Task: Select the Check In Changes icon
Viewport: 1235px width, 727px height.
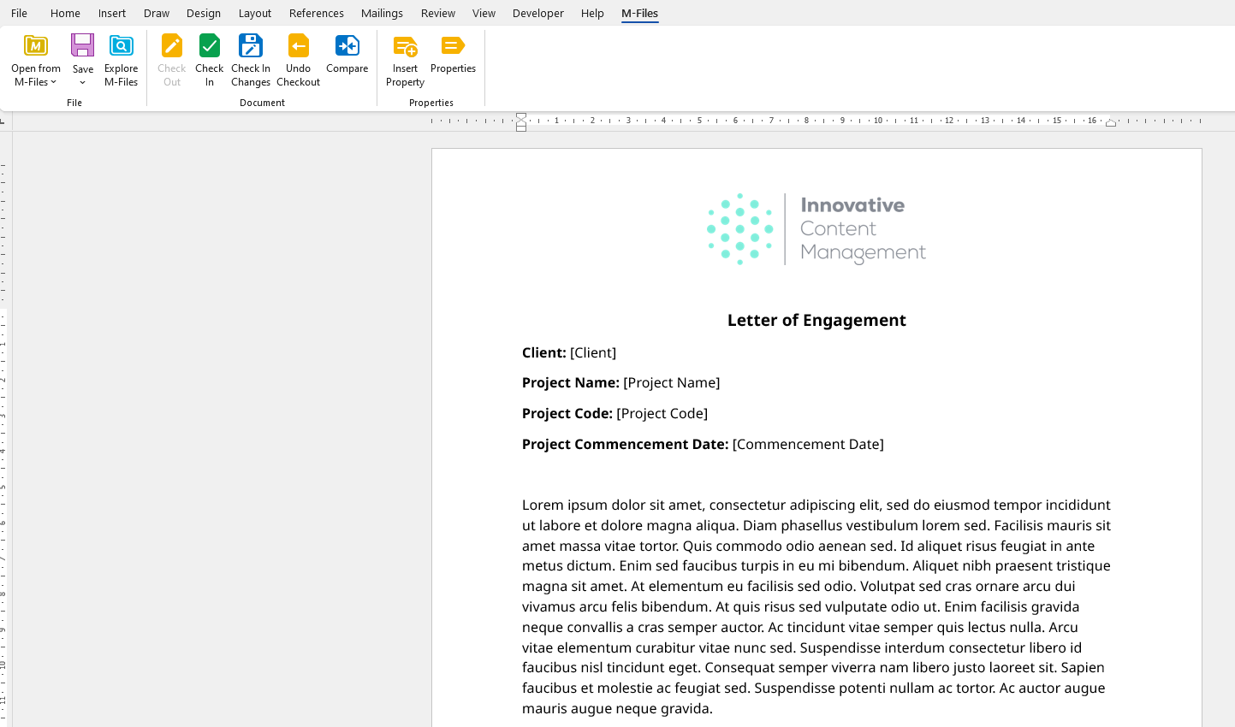Action: [x=251, y=45]
